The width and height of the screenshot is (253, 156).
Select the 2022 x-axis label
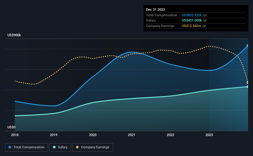[x=170, y=135]
